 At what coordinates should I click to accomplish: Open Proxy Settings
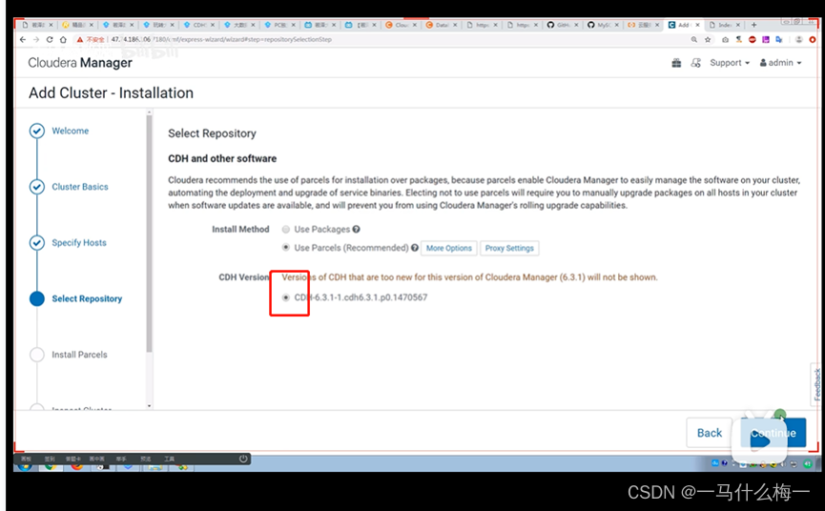point(509,248)
